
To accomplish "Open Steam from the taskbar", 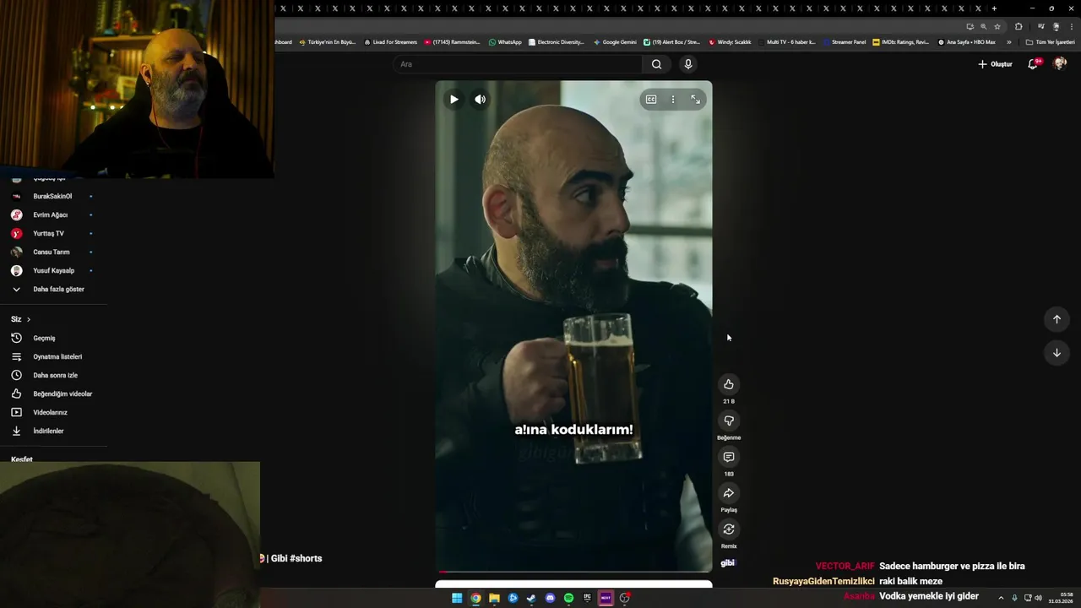I will [x=531, y=598].
